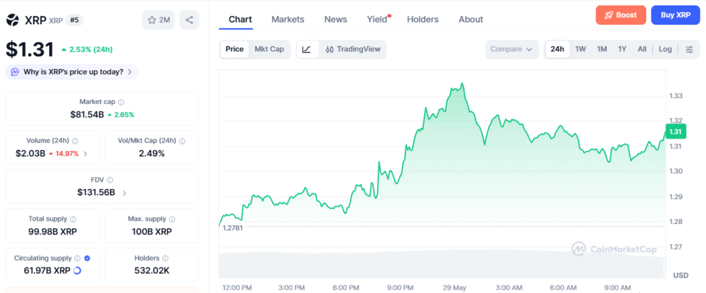The height and width of the screenshot is (293, 706).
Task: Click the 61.97B XRP circulating supply value
Action: pyautogui.click(x=47, y=270)
